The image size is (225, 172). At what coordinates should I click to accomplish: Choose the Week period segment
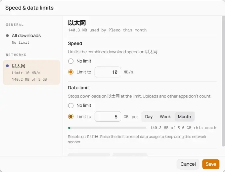coord(165,117)
